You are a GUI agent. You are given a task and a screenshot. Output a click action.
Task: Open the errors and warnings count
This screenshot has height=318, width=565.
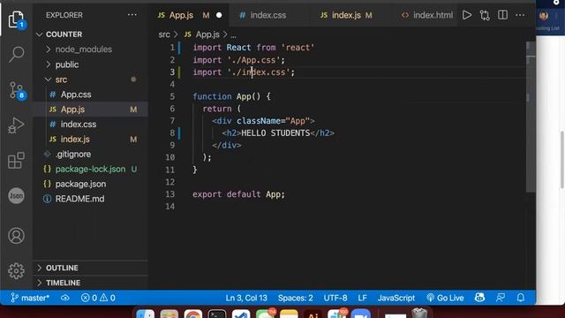98,298
